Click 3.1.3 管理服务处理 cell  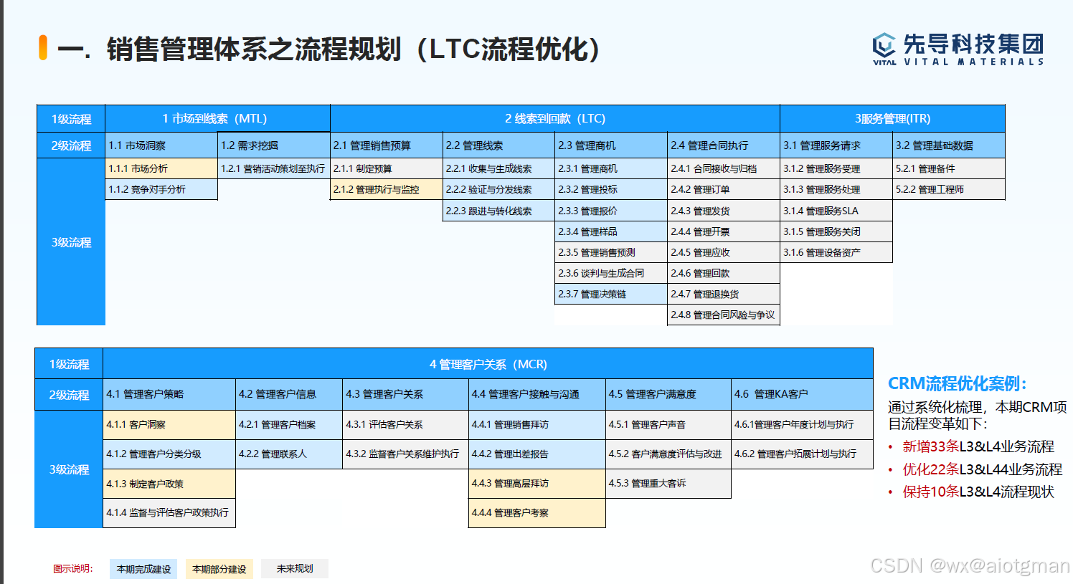click(x=836, y=189)
